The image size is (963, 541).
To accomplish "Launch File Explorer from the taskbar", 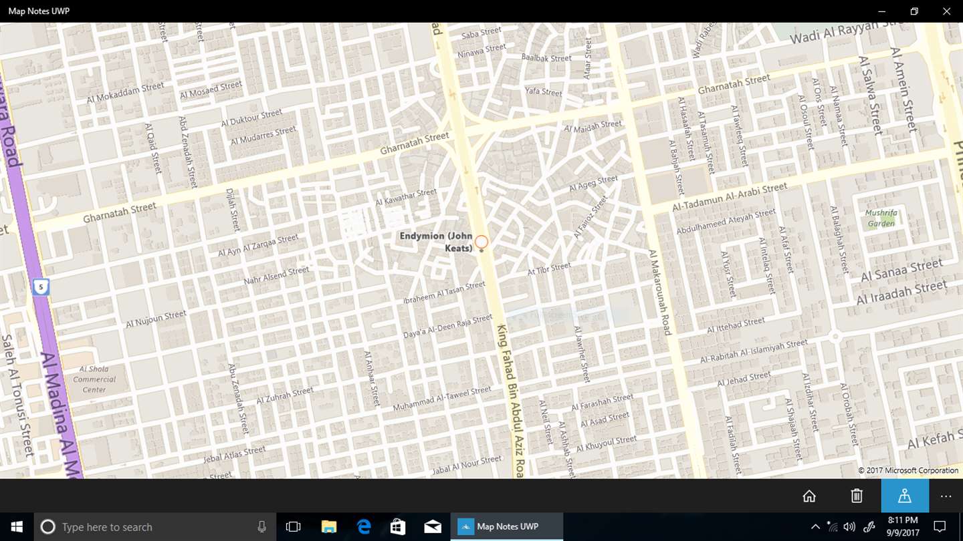I will (328, 527).
